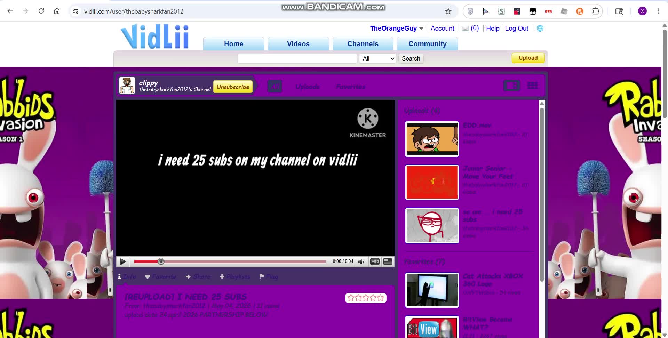Open the browser three-dot menu

(x=658, y=11)
